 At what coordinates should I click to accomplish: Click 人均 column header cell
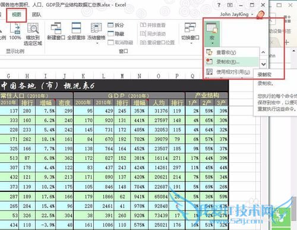pos(159,103)
